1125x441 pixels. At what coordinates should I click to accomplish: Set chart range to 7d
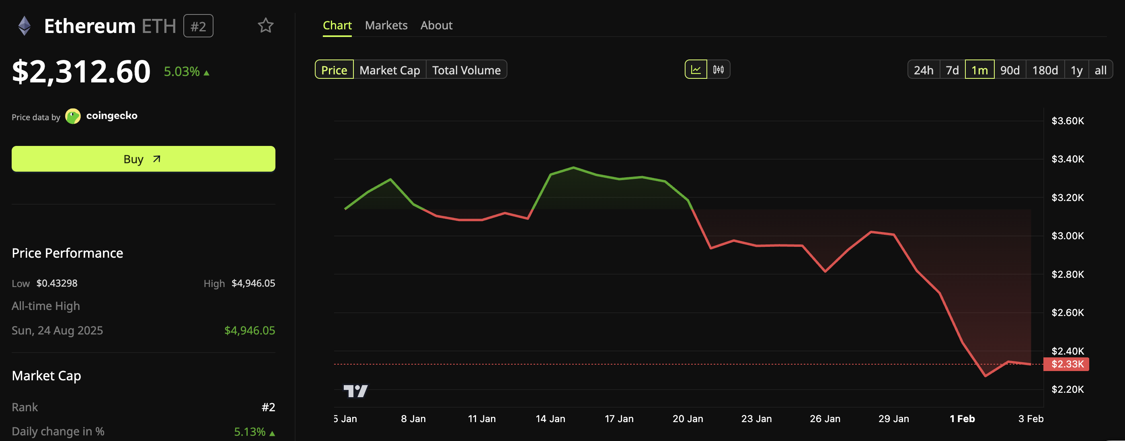click(x=952, y=70)
